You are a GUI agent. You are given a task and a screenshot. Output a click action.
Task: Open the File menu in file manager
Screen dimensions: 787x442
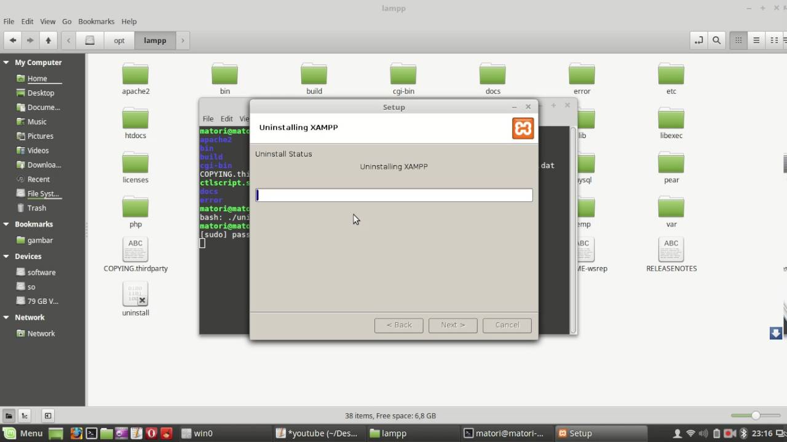pyautogui.click(x=9, y=21)
